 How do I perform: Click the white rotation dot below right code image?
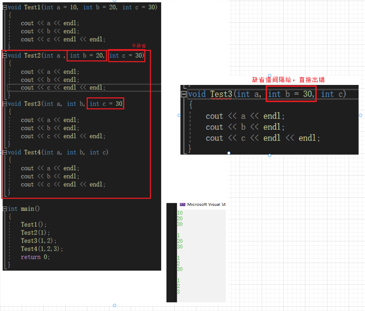(229, 153)
